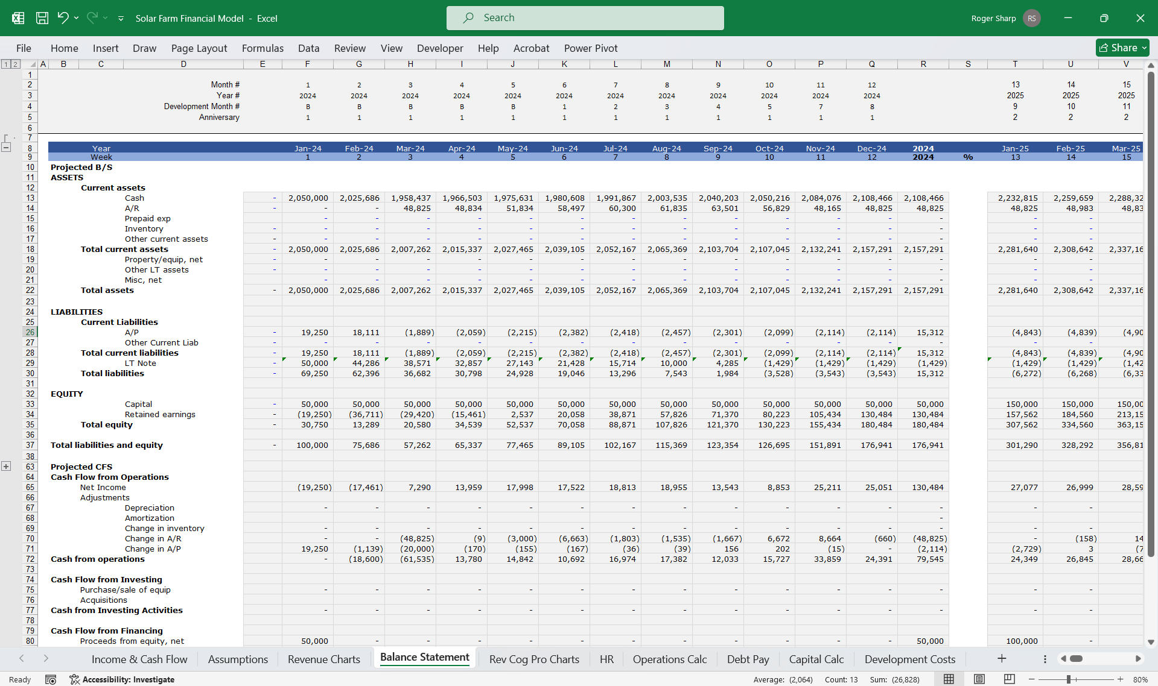Click the zoom slider handle

pos(1068,679)
